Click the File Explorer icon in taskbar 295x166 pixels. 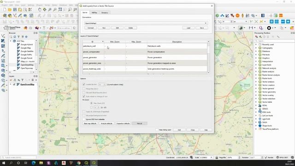pos(41,163)
